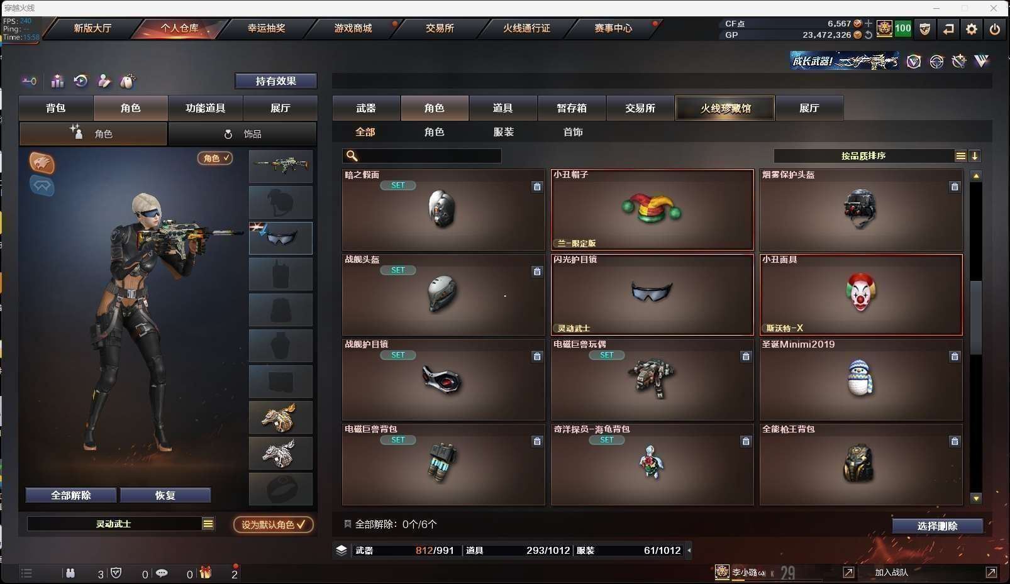The image size is (1010, 584).
Task: Click the trash icon on 暗之假面 item
Action: [537, 187]
